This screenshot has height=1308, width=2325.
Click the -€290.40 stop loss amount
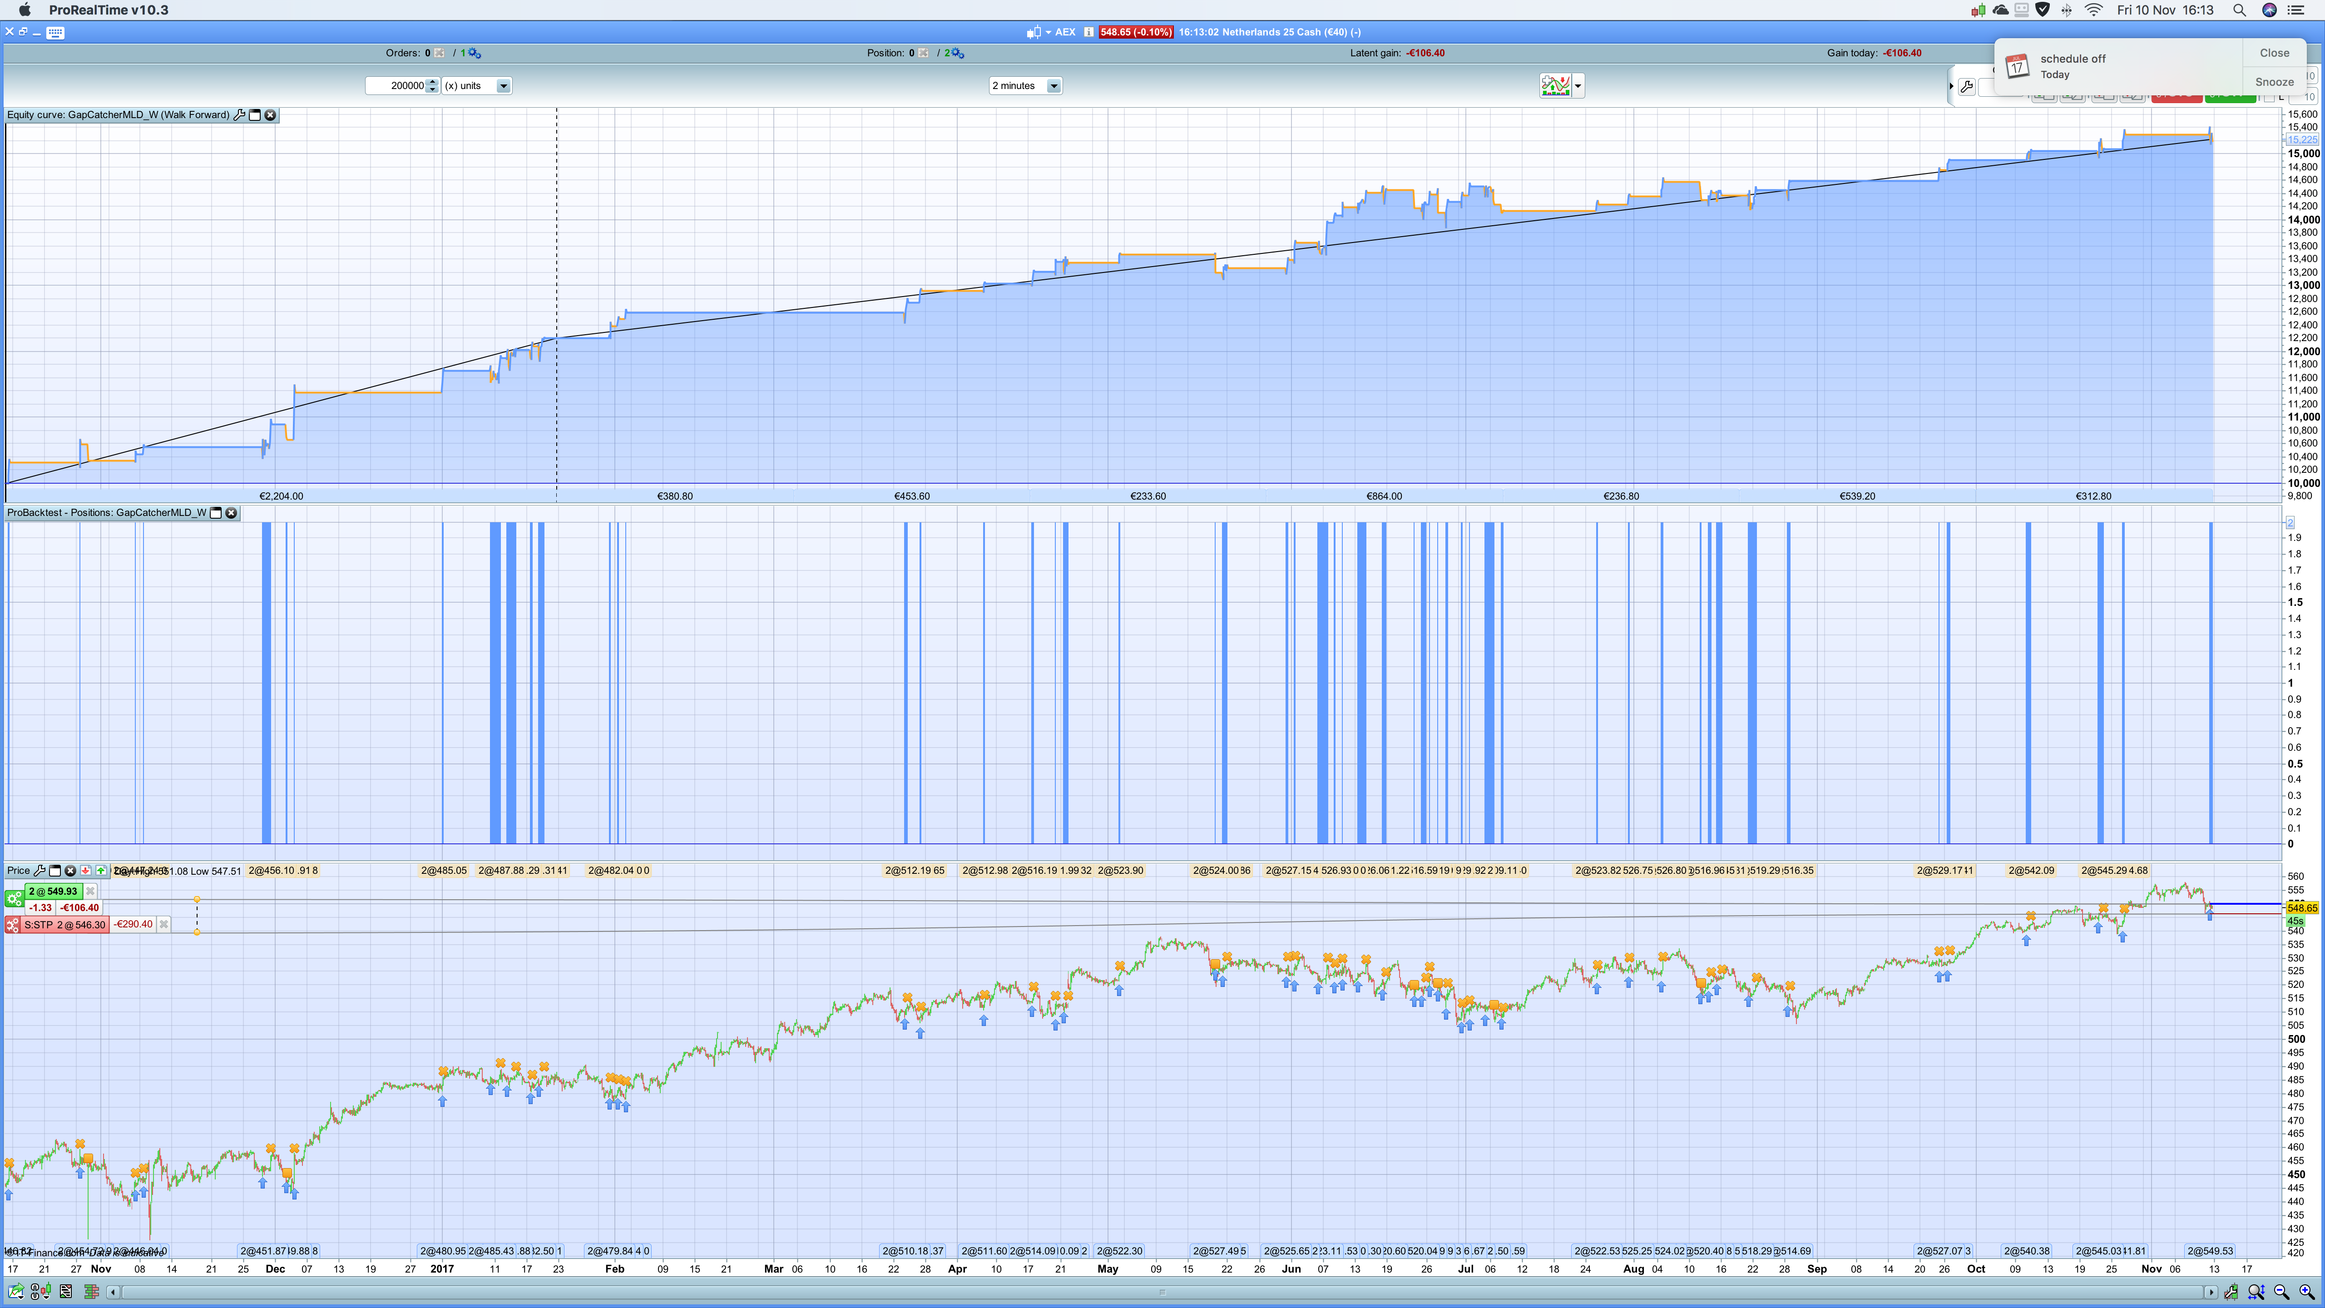(134, 924)
